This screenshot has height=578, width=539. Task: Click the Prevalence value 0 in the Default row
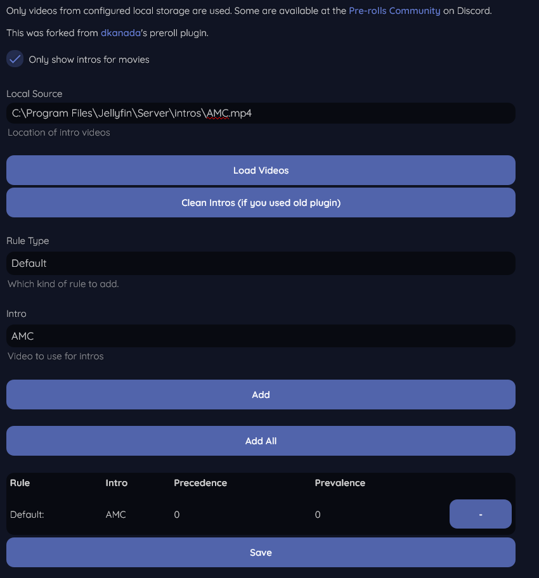[x=318, y=515]
